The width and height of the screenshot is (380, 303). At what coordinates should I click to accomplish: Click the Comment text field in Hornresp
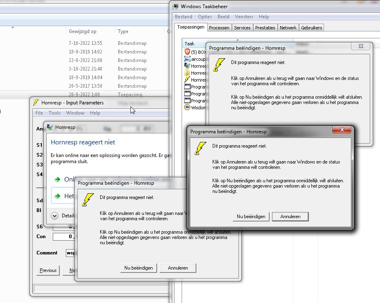(x=70, y=253)
